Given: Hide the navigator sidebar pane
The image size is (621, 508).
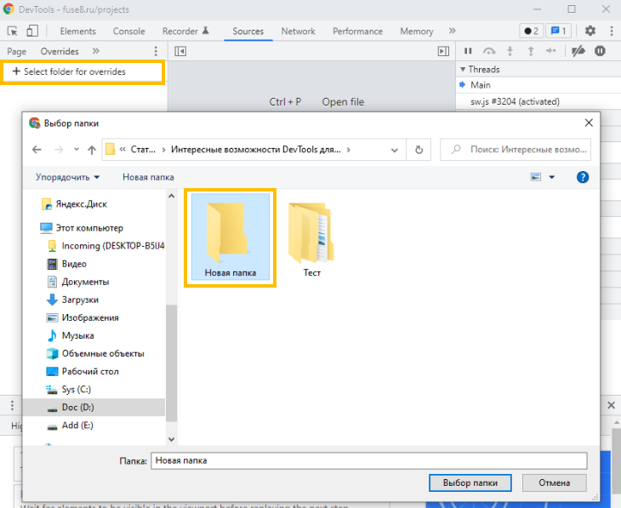Looking at the screenshot, I should coord(180,52).
